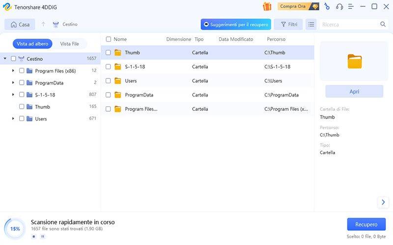393x245 pixels.
Task: Click the gift box promotion icon
Action: click(267, 6)
